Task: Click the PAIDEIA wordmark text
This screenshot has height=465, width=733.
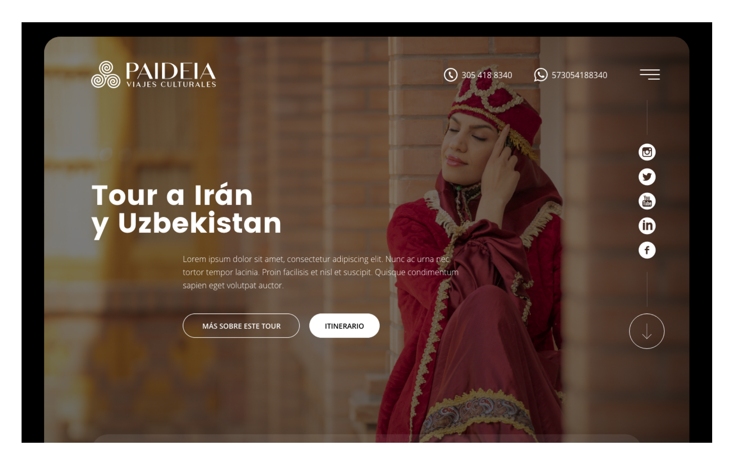Action: click(171, 71)
